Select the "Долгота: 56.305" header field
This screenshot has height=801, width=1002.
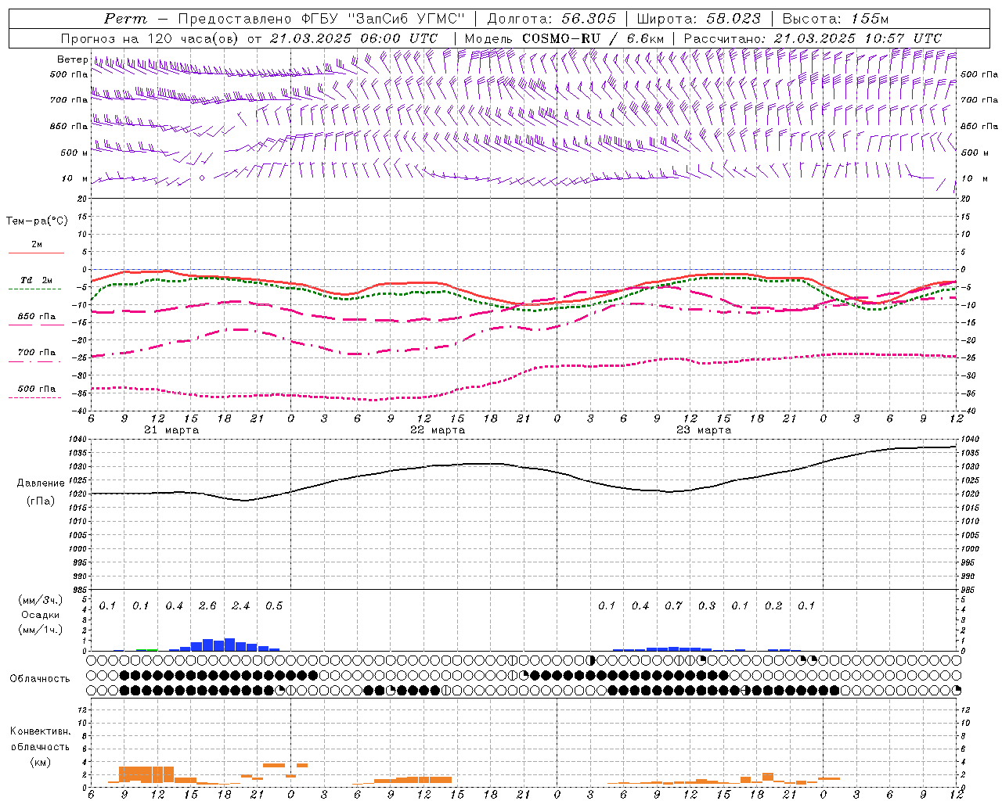552,19
